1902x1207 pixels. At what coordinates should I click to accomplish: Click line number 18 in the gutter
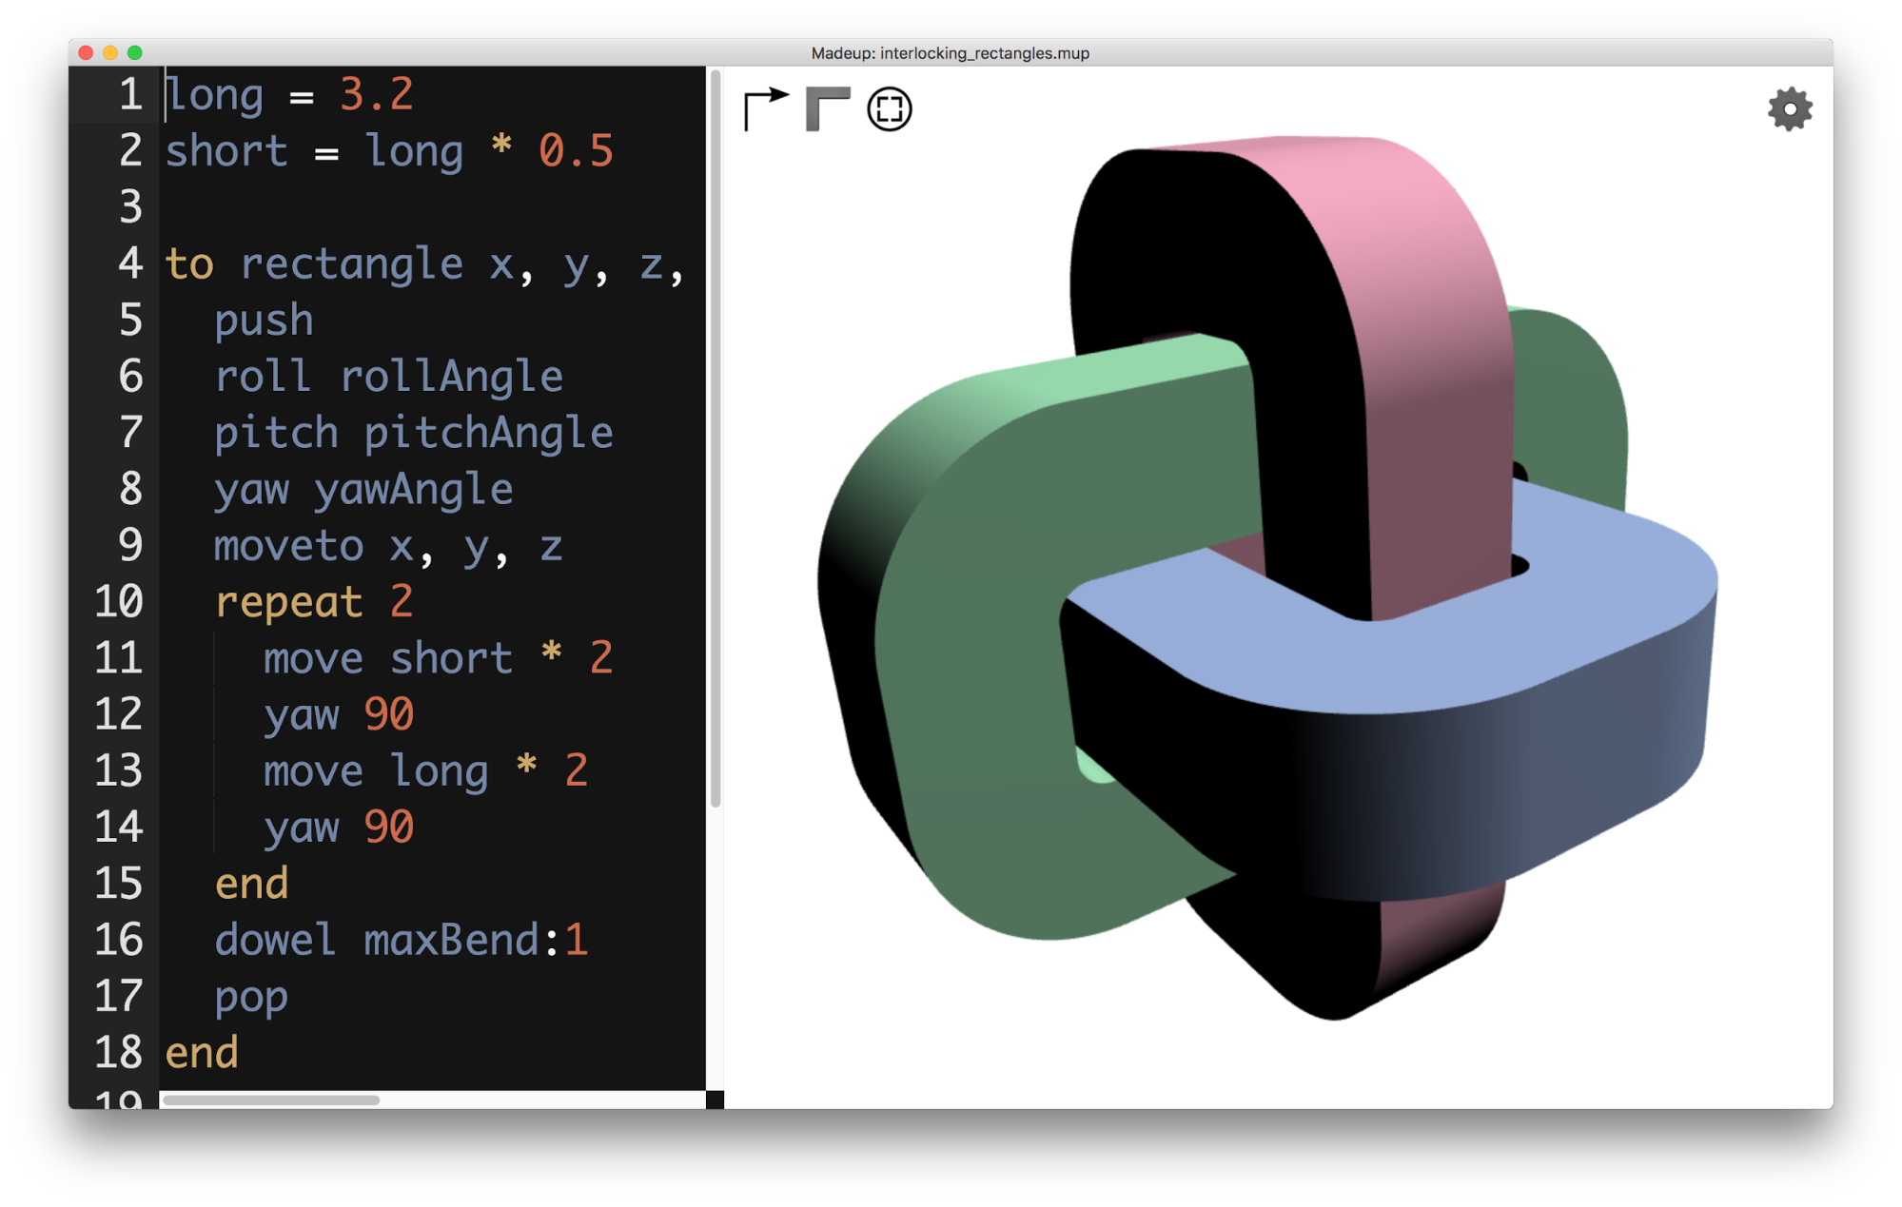pyautogui.click(x=118, y=1053)
